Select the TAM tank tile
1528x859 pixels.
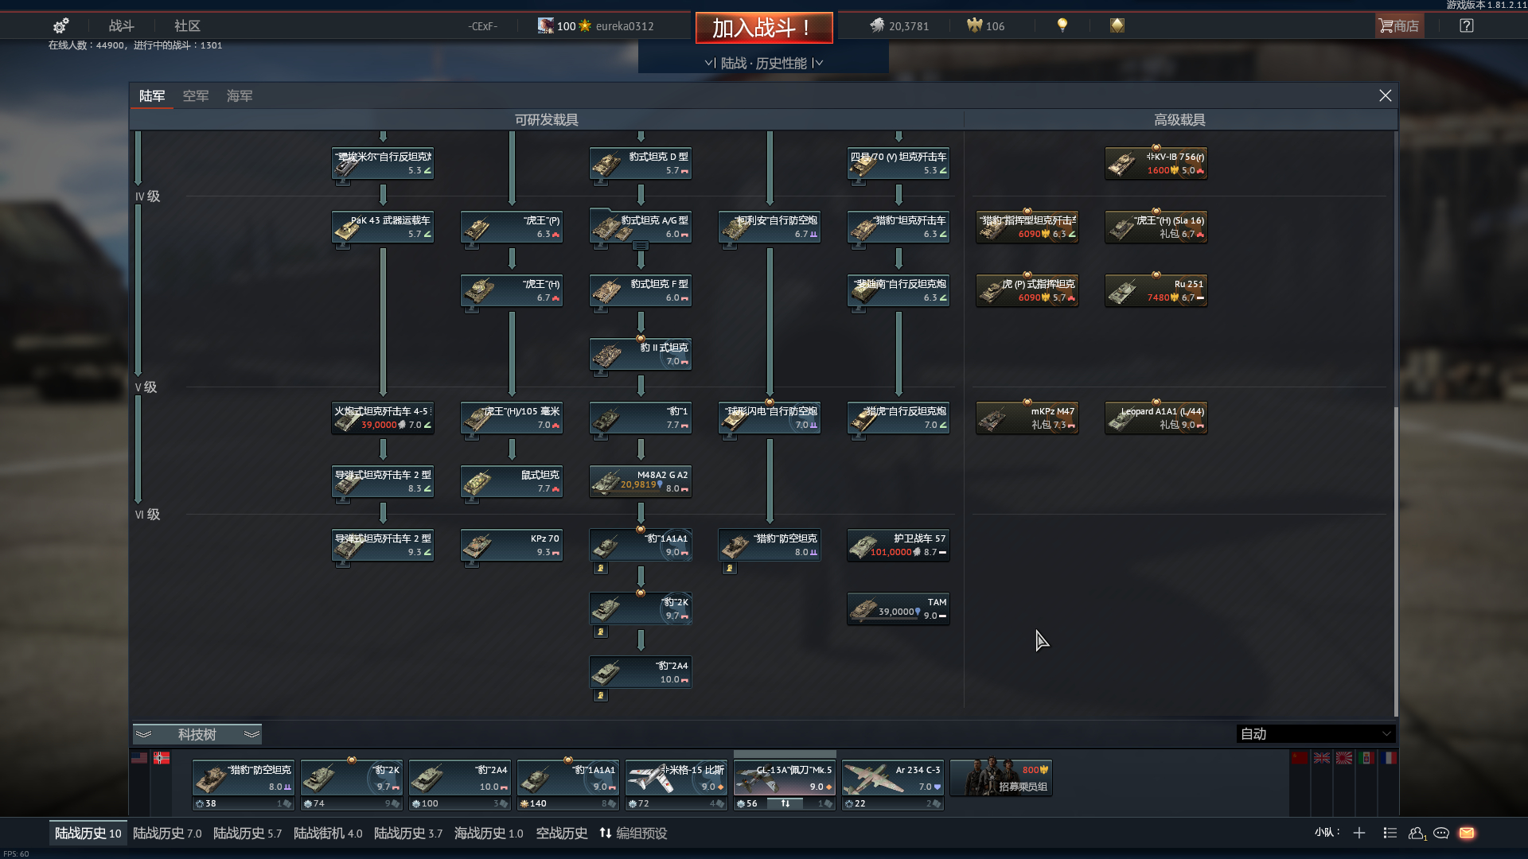[898, 608]
